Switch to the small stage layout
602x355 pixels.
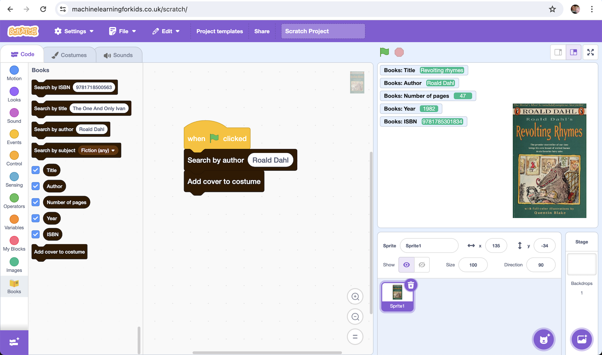click(x=558, y=52)
